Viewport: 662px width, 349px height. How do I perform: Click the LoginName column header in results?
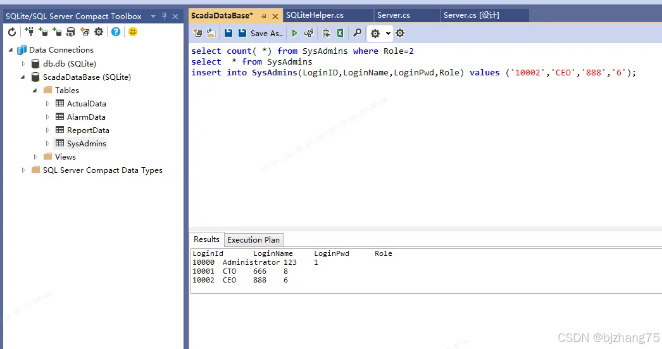coord(273,253)
